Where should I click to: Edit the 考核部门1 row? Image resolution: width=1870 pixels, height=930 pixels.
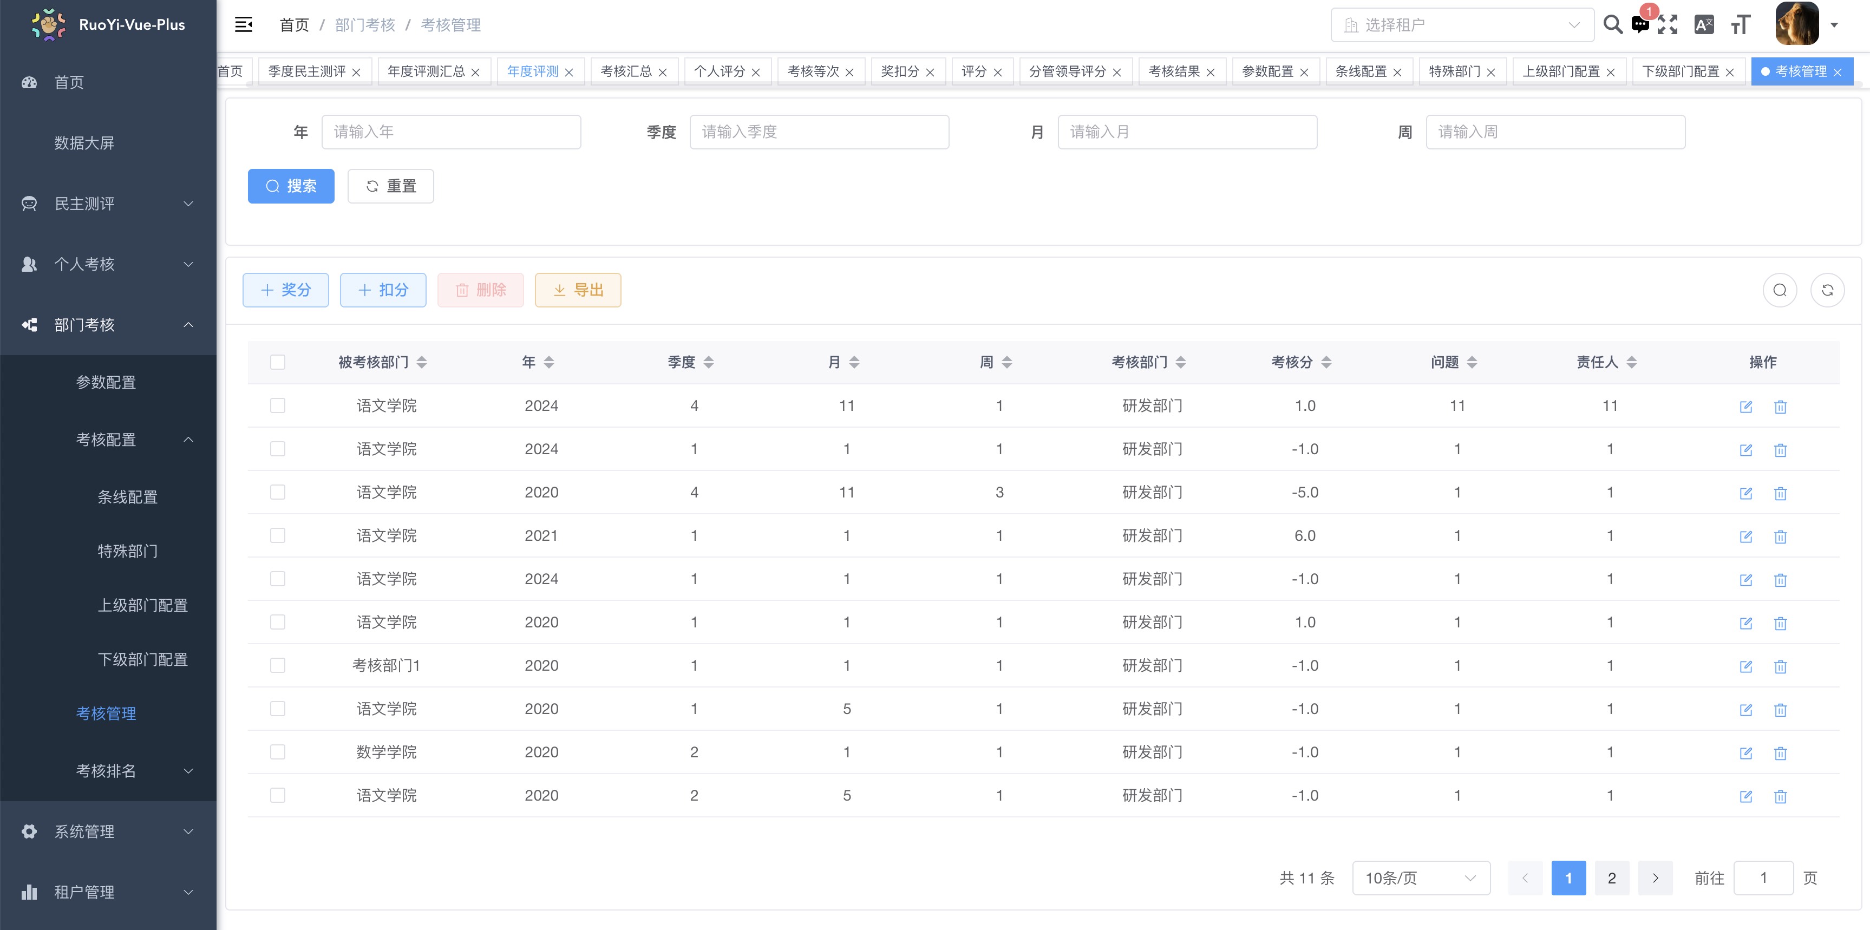click(1746, 666)
